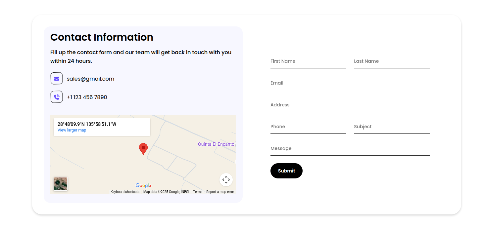Click the phone call icon
Screen dimensions: 484x226
57,97
